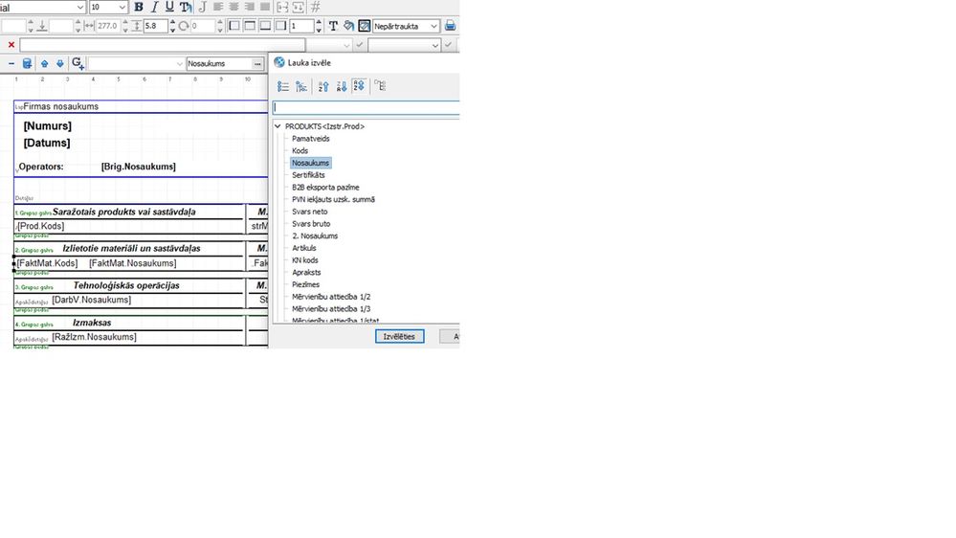Show fields as flat list icon

pyautogui.click(x=283, y=86)
